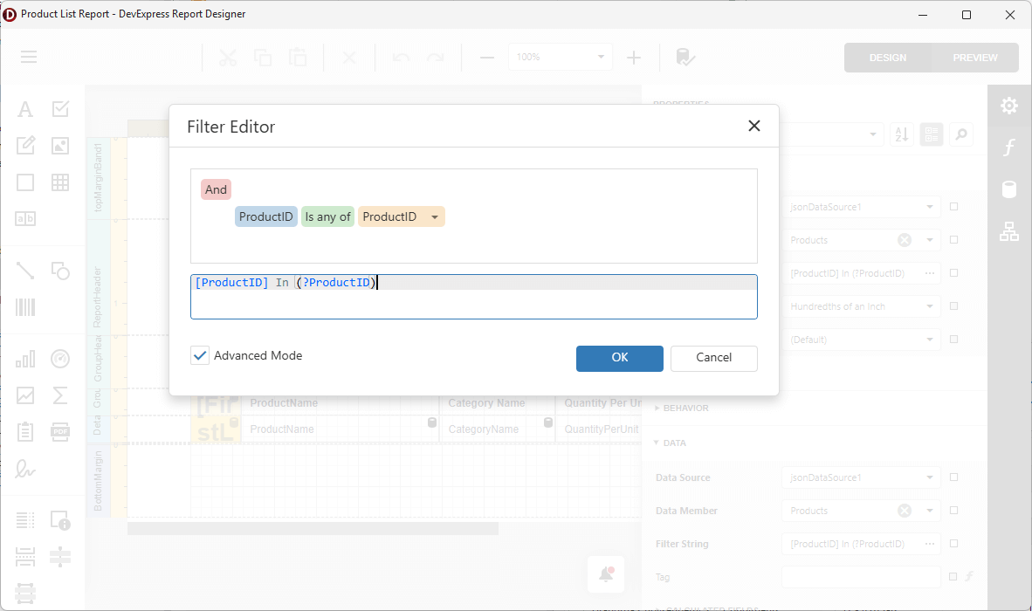Select the Signature tool in the toolbox
1032x611 pixels.
(24, 470)
